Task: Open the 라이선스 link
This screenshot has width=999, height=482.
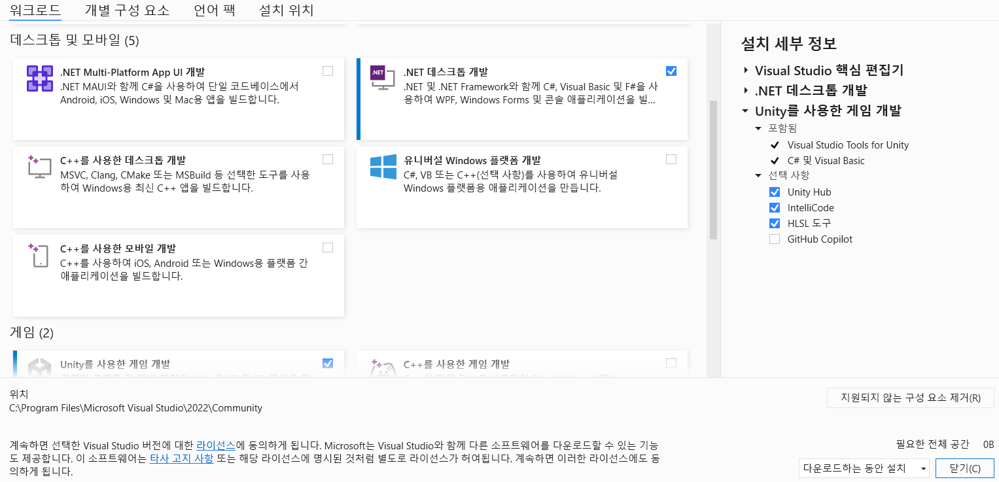Action: tap(216, 445)
